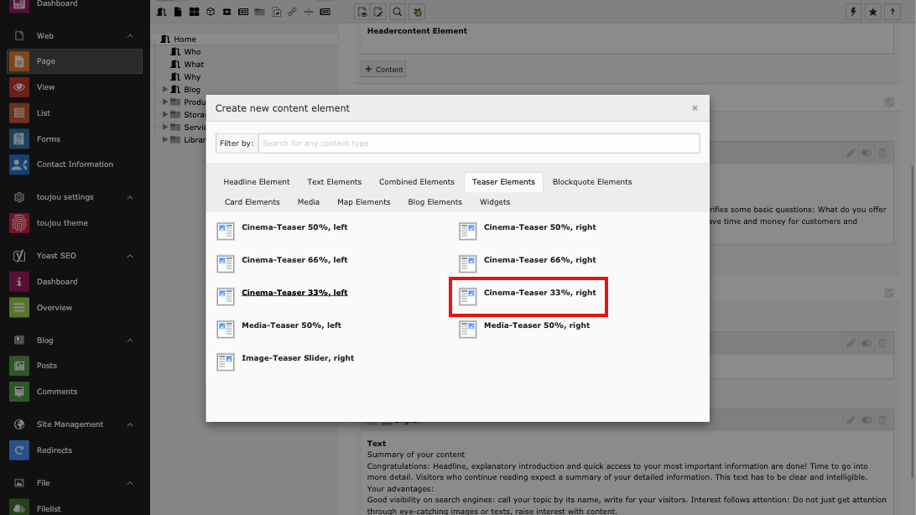Open the Forms module

coord(48,139)
